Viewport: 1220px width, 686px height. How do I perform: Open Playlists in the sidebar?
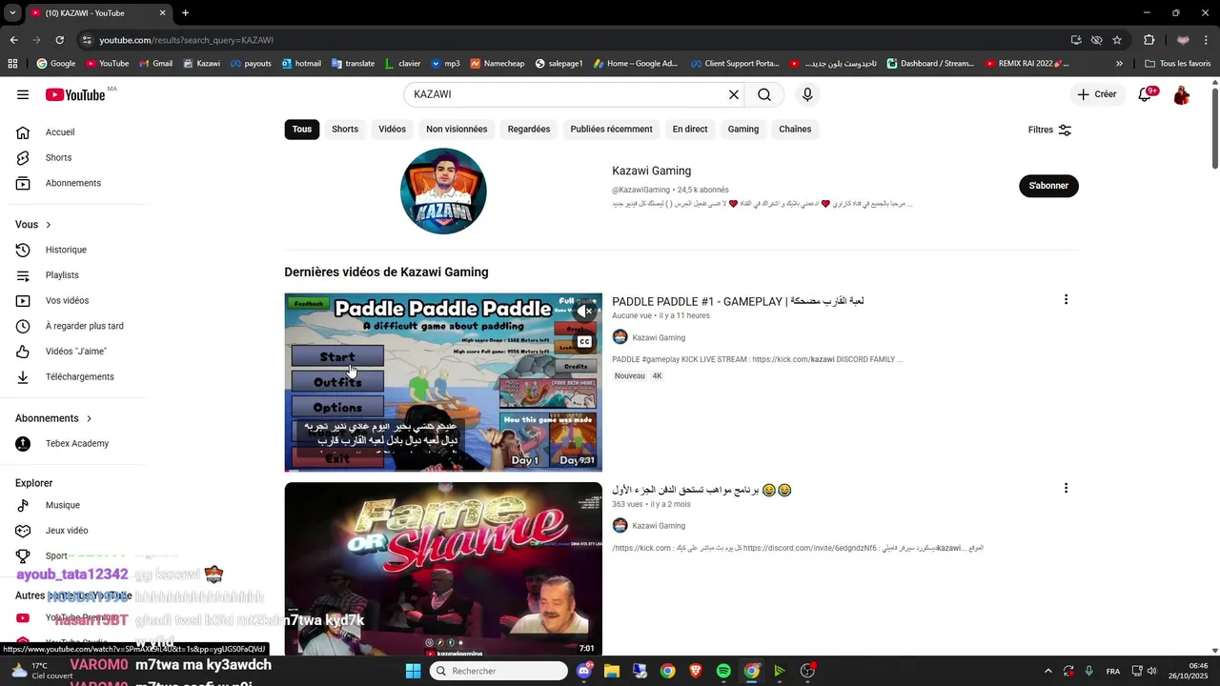tap(62, 275)
